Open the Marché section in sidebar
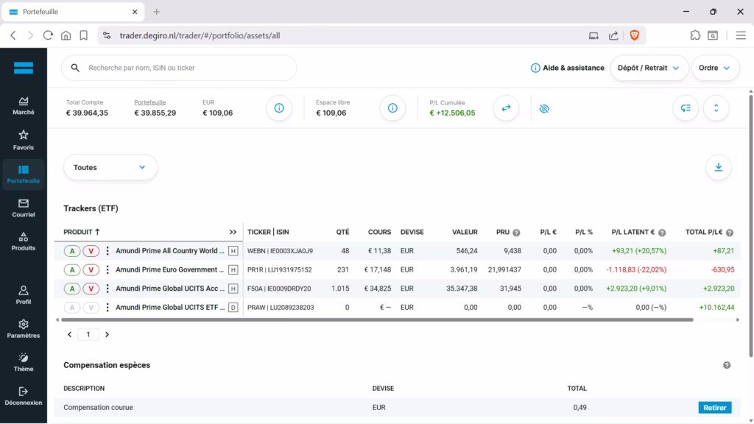 point(24,106)
